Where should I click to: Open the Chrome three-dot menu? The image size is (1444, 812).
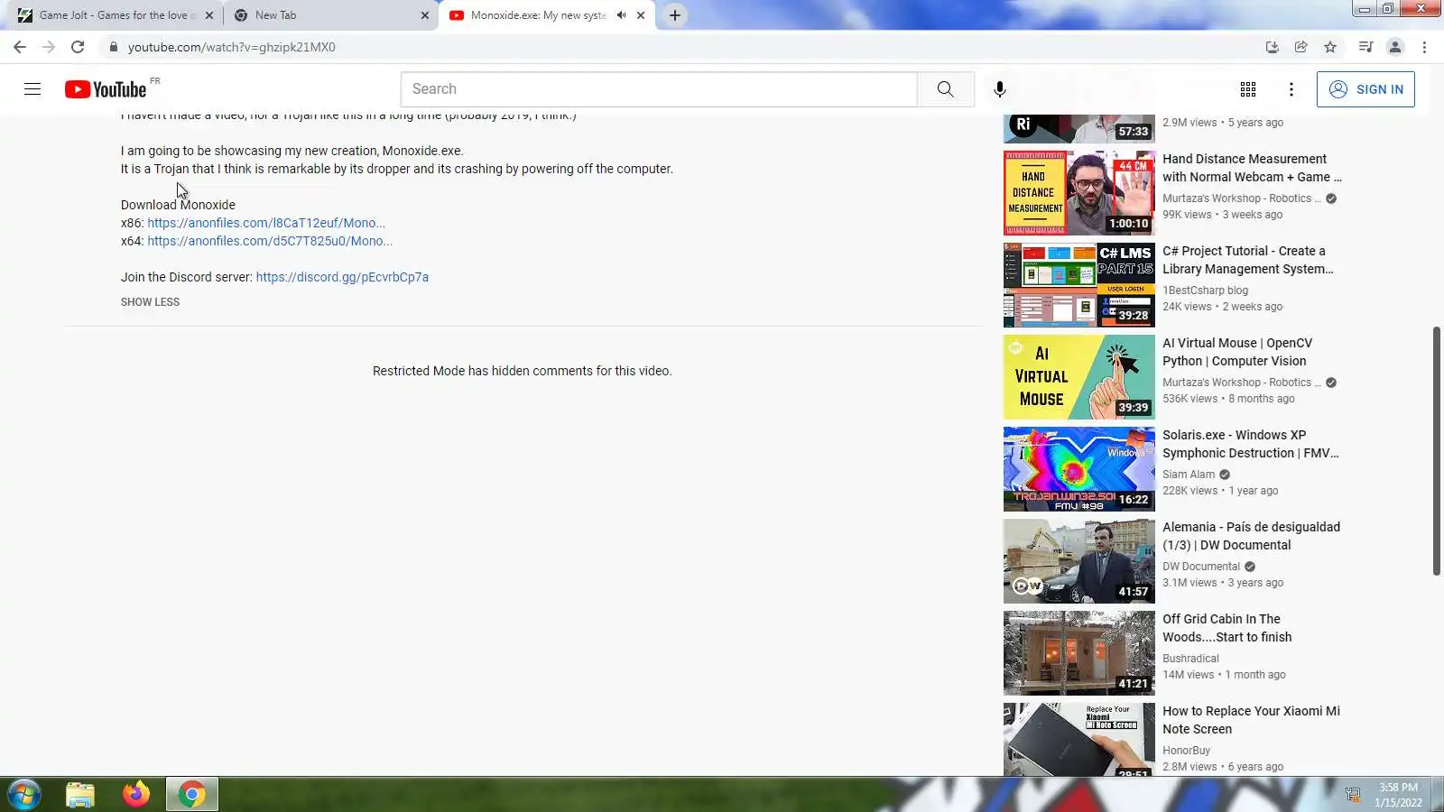1425,47
